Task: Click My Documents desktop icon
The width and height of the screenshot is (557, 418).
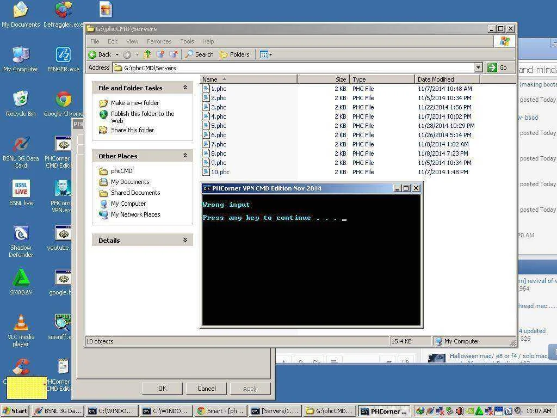Action: [x=21, y=14]
